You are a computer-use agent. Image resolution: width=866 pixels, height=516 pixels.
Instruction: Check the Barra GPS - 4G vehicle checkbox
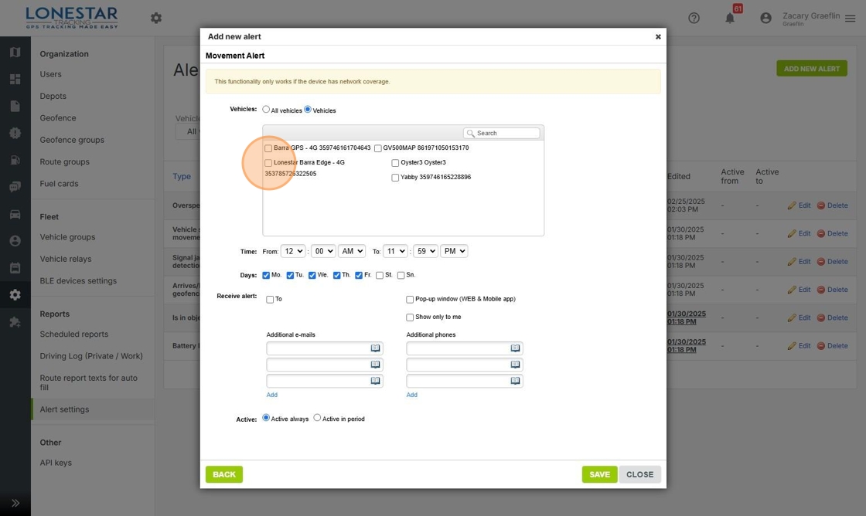[x=268, y=148]
